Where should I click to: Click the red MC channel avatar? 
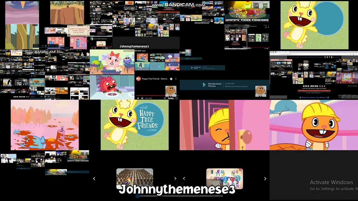coord(138,79)
